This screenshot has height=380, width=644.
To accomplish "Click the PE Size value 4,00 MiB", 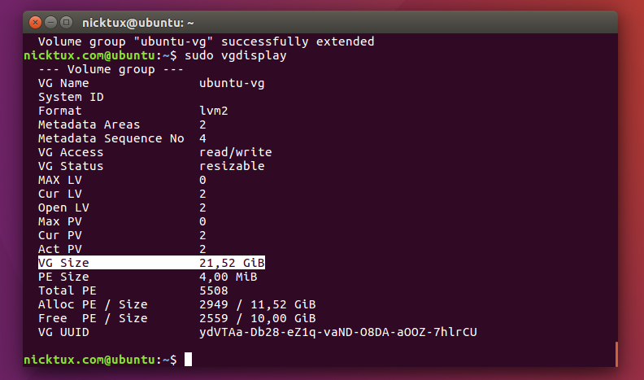I will point(228,277).
